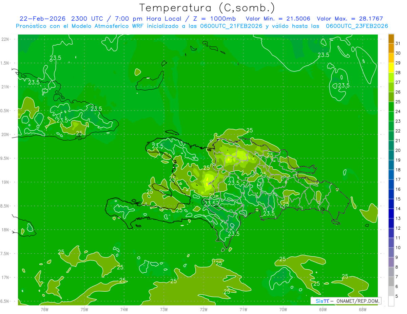Click the legend value label 25

398,102
